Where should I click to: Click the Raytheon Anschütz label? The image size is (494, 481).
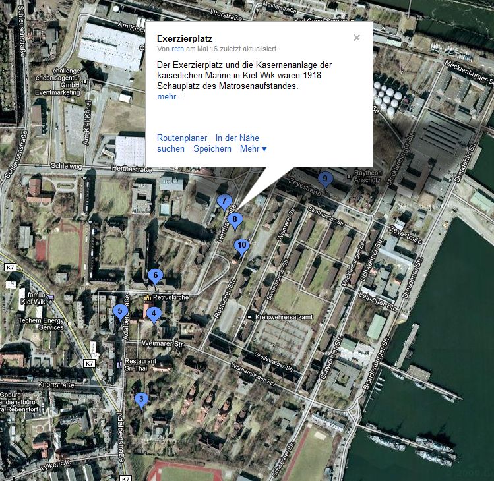pos(367,177)
